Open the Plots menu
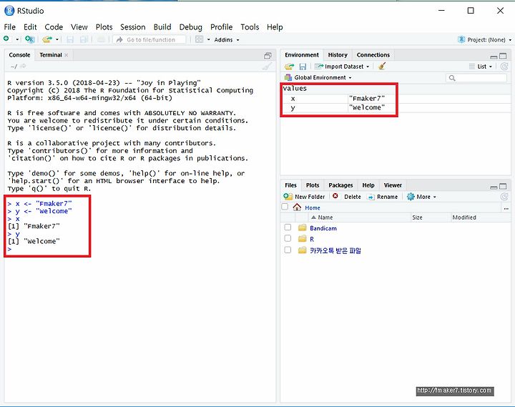This screenshot has height=407, width=515. 104,27
